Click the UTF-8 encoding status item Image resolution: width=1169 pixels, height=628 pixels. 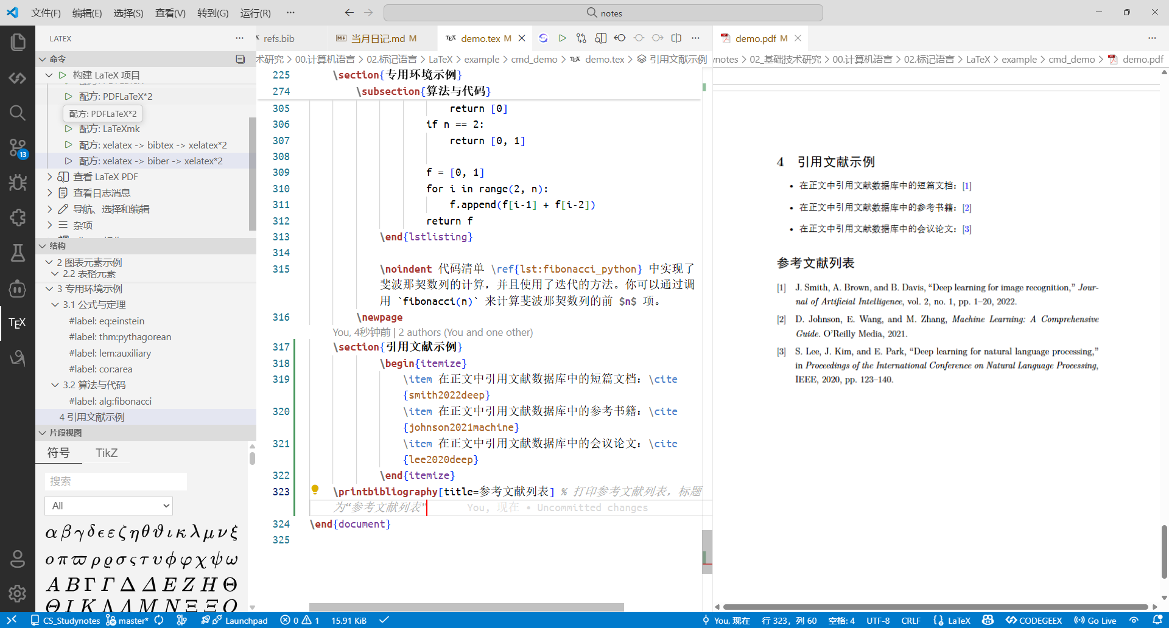click(878, 620)
